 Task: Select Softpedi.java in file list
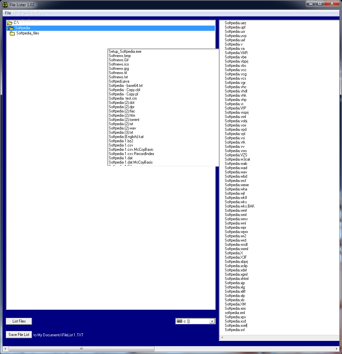click(119, 82)
